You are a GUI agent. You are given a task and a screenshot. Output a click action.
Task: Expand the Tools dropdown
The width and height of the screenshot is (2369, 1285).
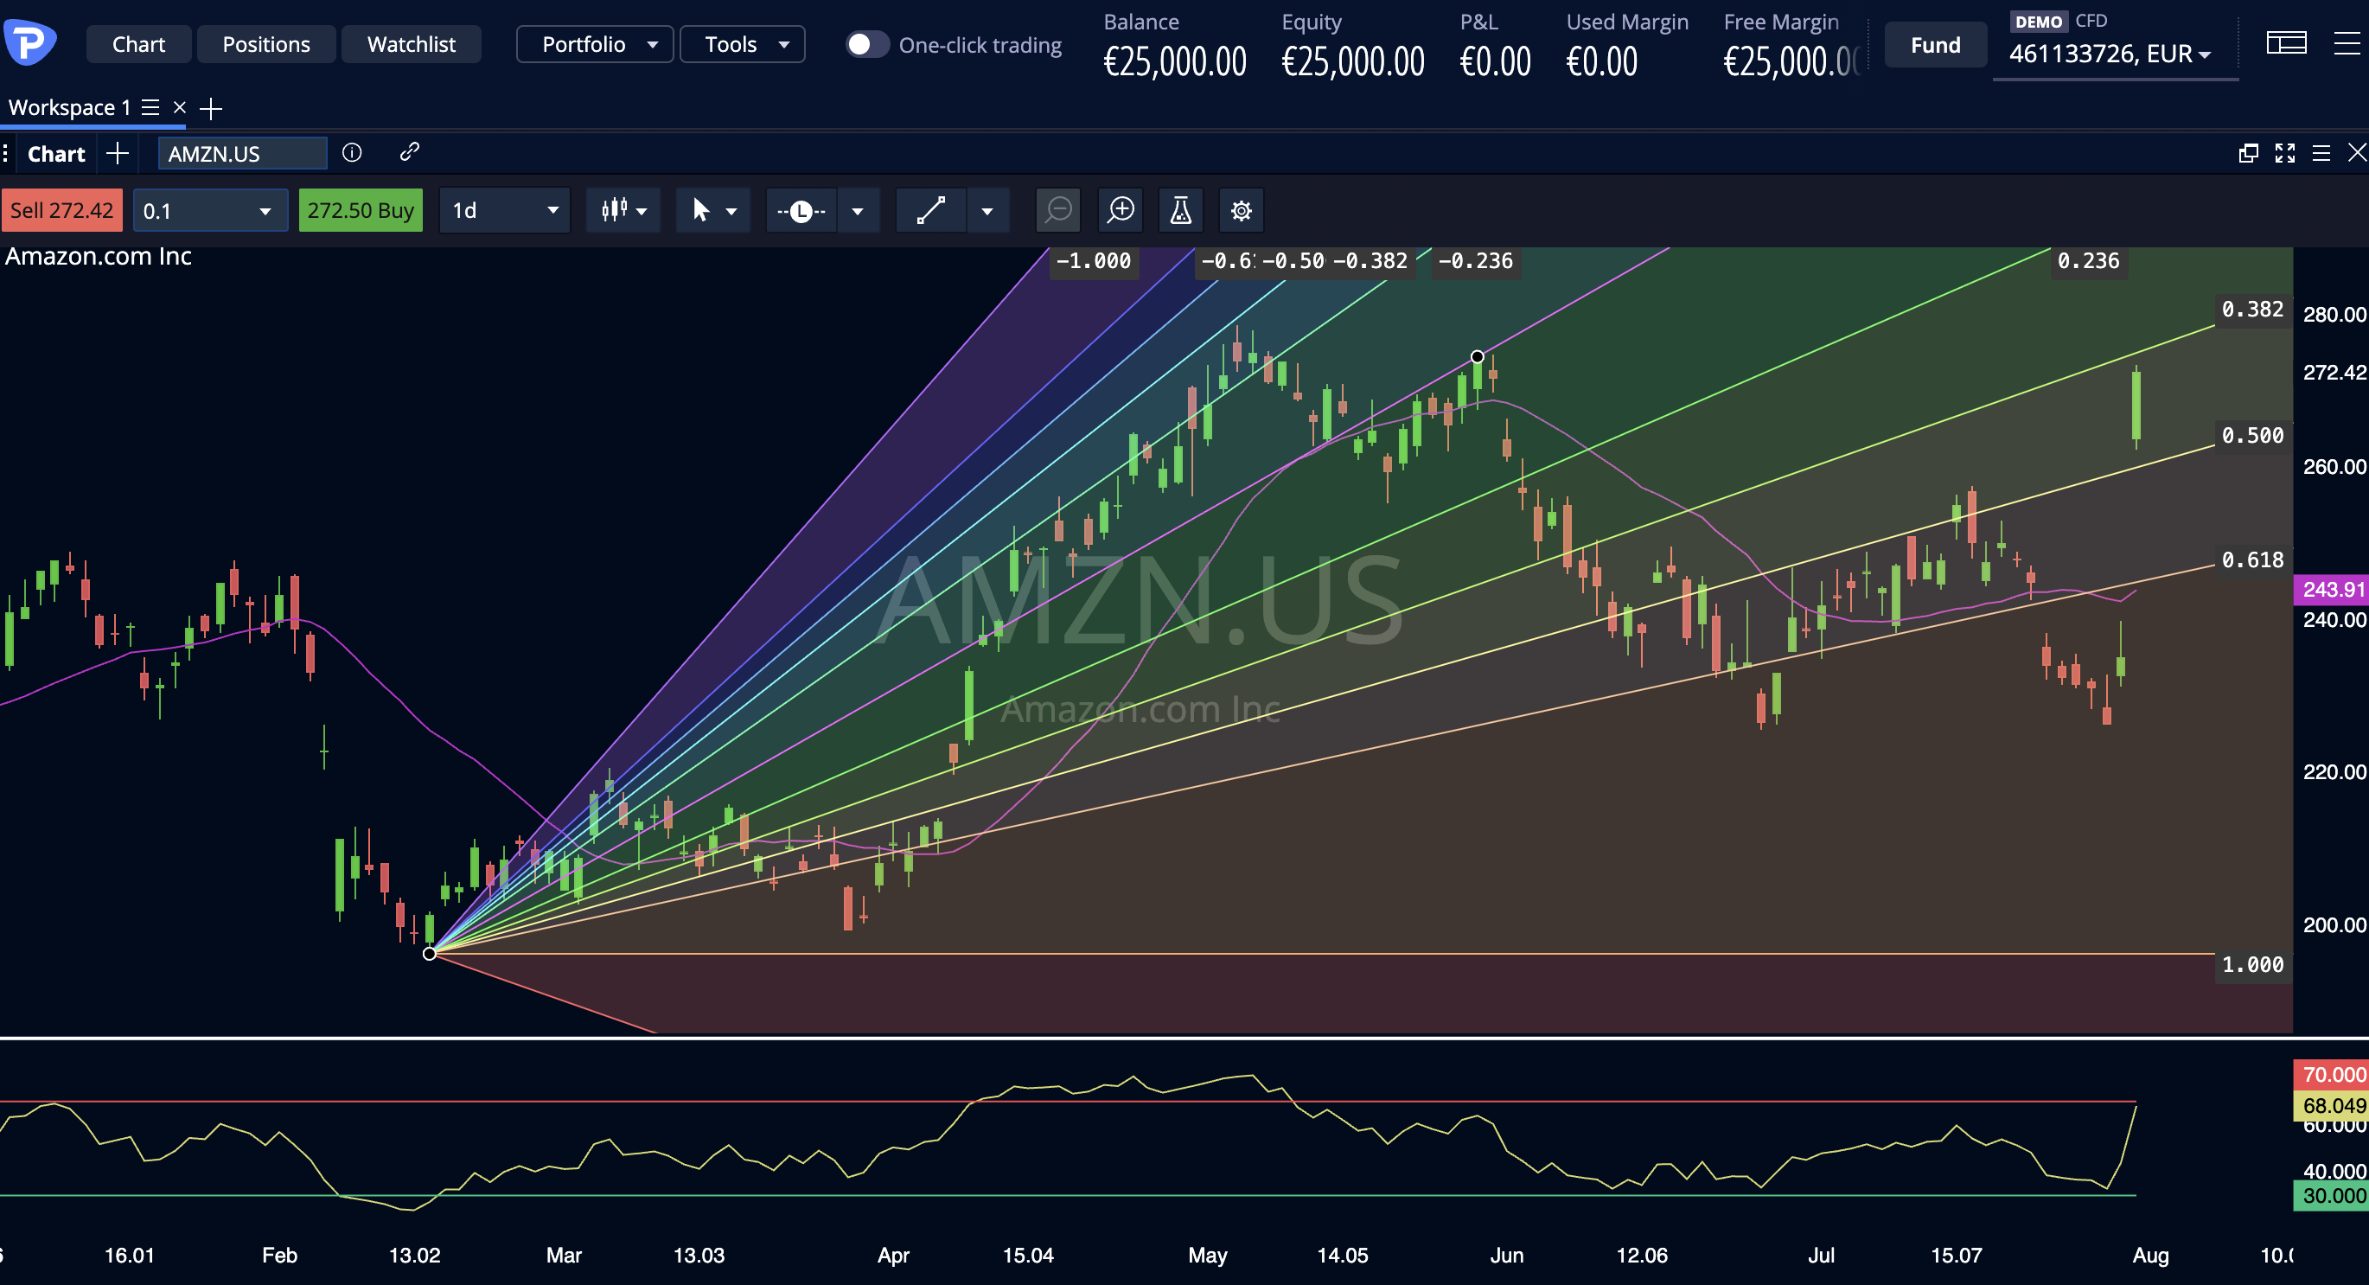click(x=742, y=44)
